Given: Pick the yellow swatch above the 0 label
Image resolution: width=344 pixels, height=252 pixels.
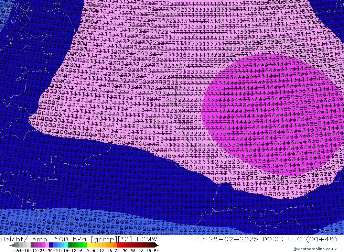Looking at the screenshot, I should (89, 245).
